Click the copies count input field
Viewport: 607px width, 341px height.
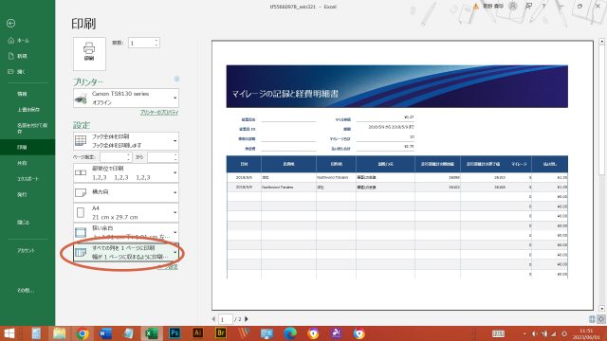141,43
